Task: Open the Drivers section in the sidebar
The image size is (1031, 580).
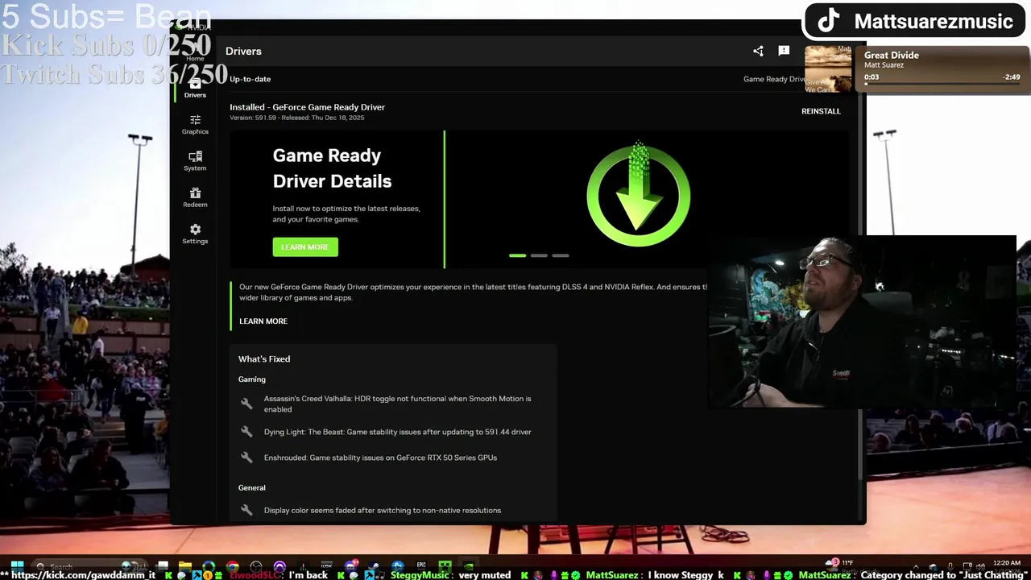Action: pos(195,89)
